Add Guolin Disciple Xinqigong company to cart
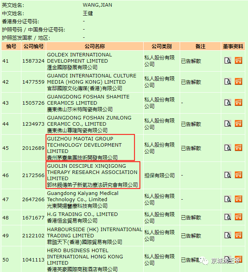This screenshot has width=248, height=272. pyautogui.click(x=238, y=175)
